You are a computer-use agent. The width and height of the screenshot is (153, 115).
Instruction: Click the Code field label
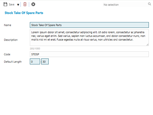coord(7,54)
